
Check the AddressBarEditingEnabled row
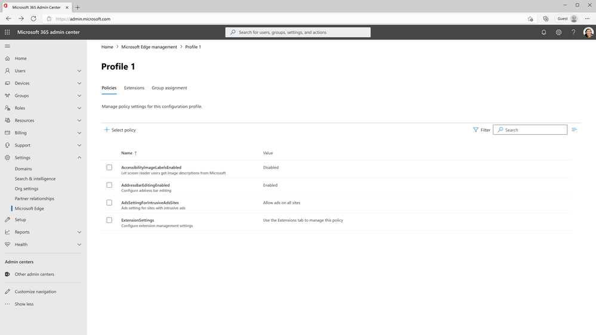click(109, 185)
